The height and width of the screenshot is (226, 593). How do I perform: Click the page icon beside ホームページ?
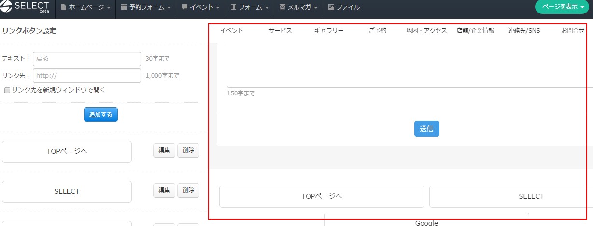point(63,7)
